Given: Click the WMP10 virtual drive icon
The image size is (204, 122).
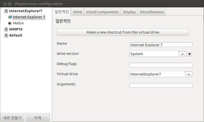Looking at the screenshot, I should pyautogui.click(x=6, y=29).
